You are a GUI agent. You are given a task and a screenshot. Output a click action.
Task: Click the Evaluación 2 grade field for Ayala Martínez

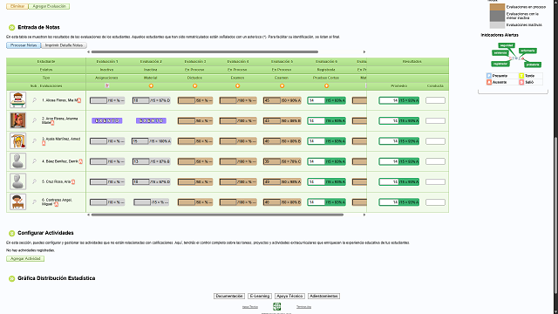[x=140, y=141]
